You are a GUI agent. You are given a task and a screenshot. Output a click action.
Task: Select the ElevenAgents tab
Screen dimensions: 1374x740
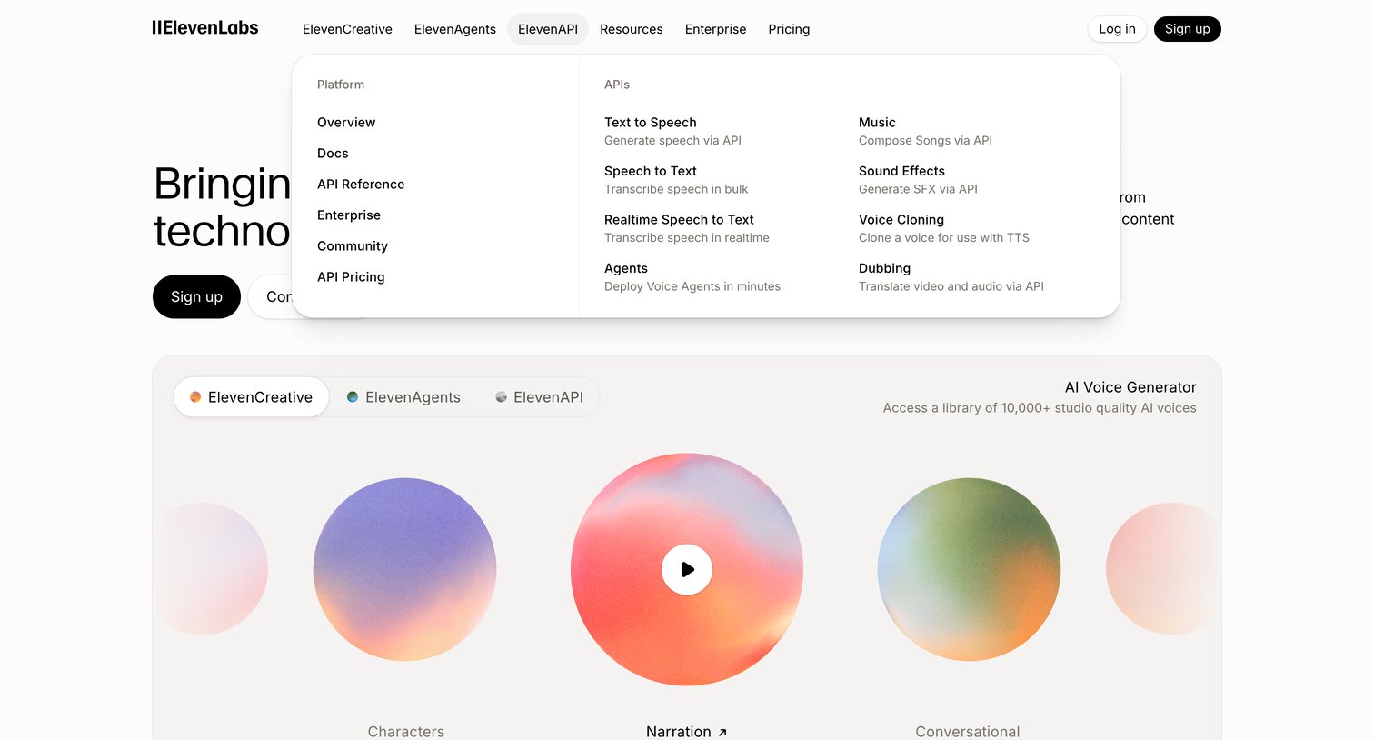tap(403, 397)
